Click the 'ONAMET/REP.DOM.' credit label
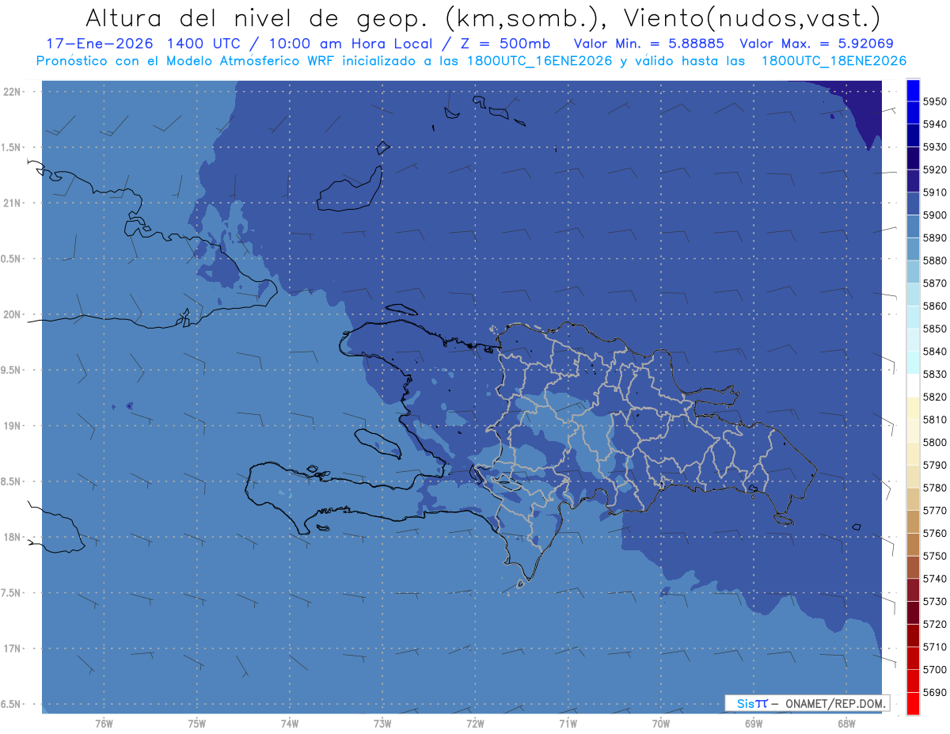 click(835, 703)
